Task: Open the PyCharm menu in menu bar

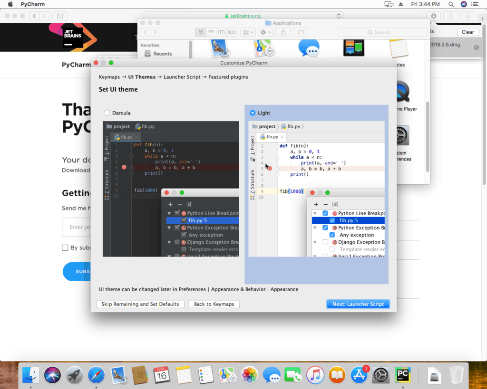Action: click(x=33, y=4)
